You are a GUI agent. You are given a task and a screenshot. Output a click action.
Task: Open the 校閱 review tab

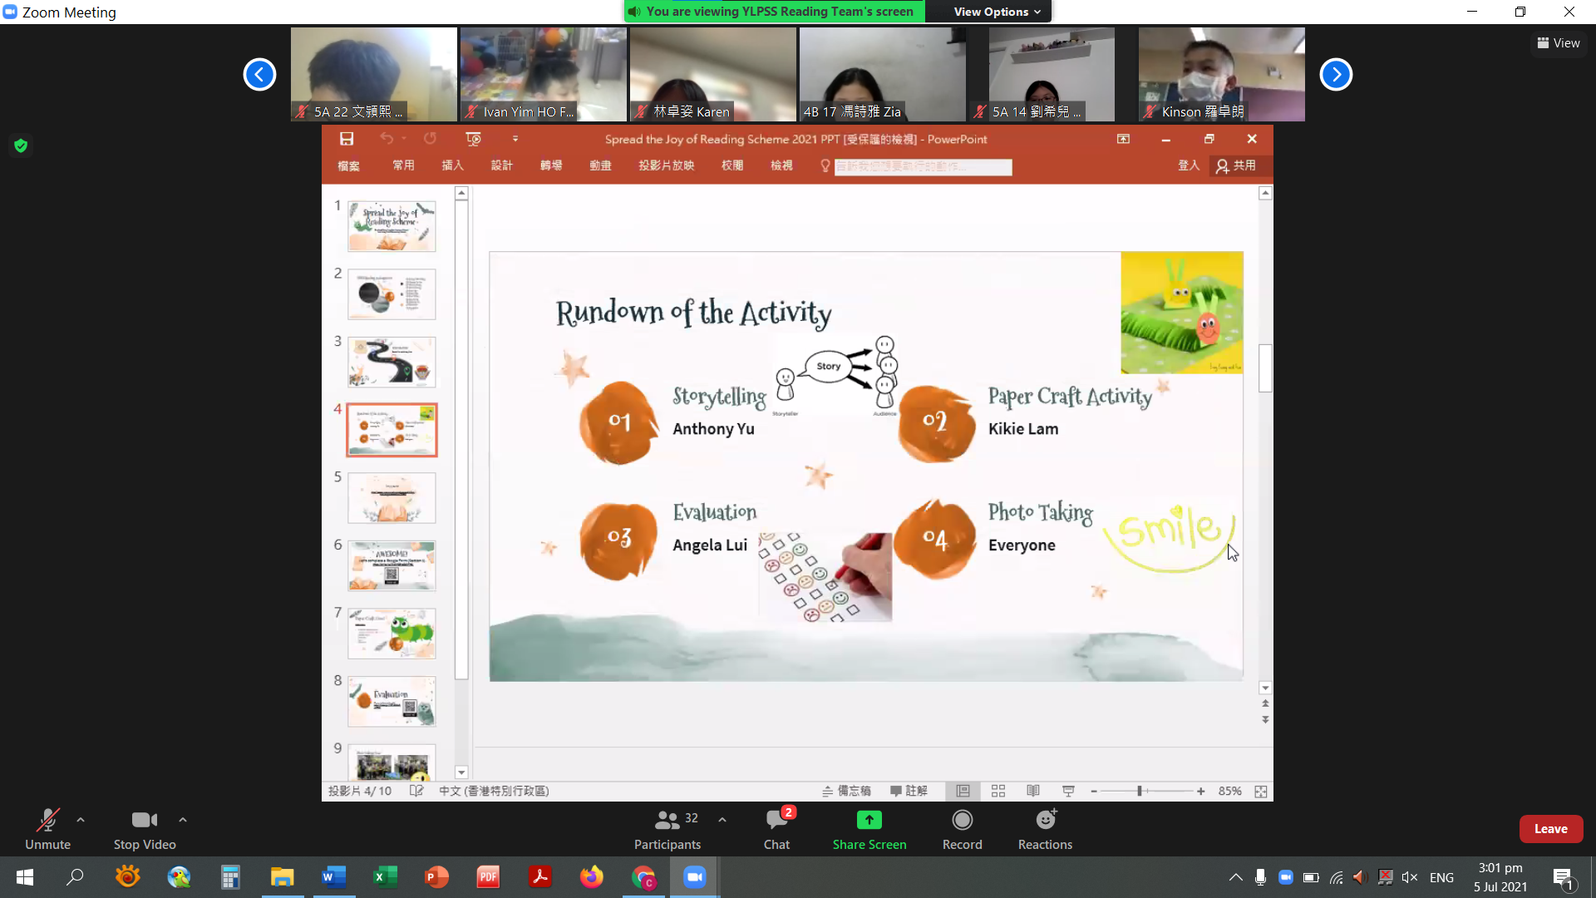point(732,166)
